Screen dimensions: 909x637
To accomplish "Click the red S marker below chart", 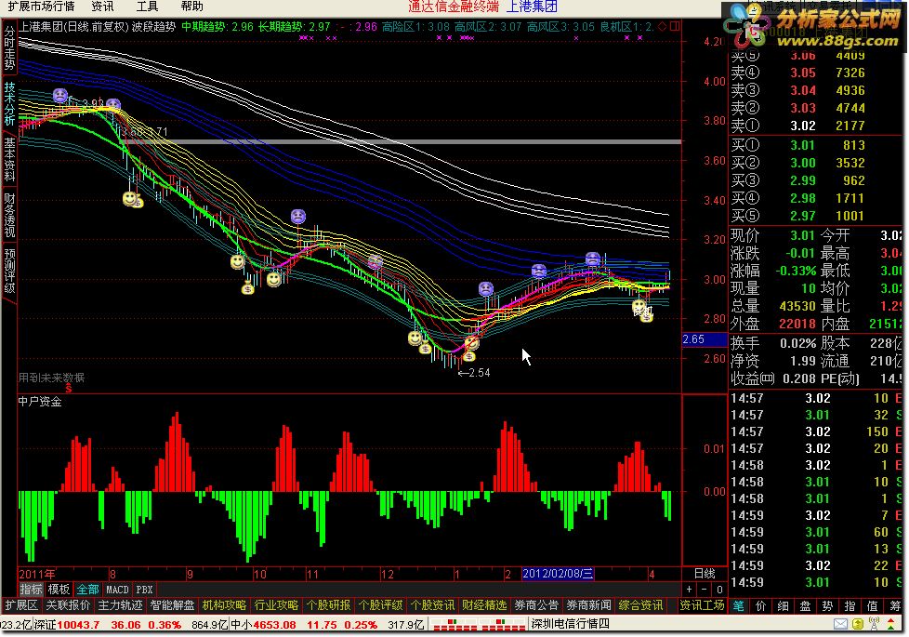I will 69,388.
